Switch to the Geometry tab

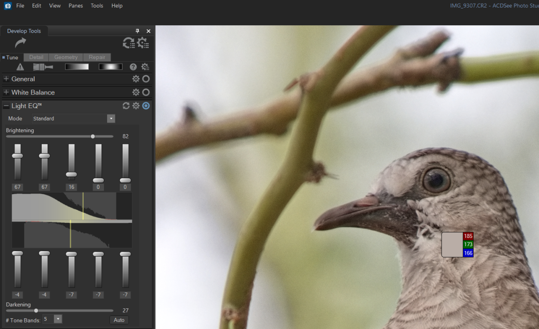[x=66, y=57]
